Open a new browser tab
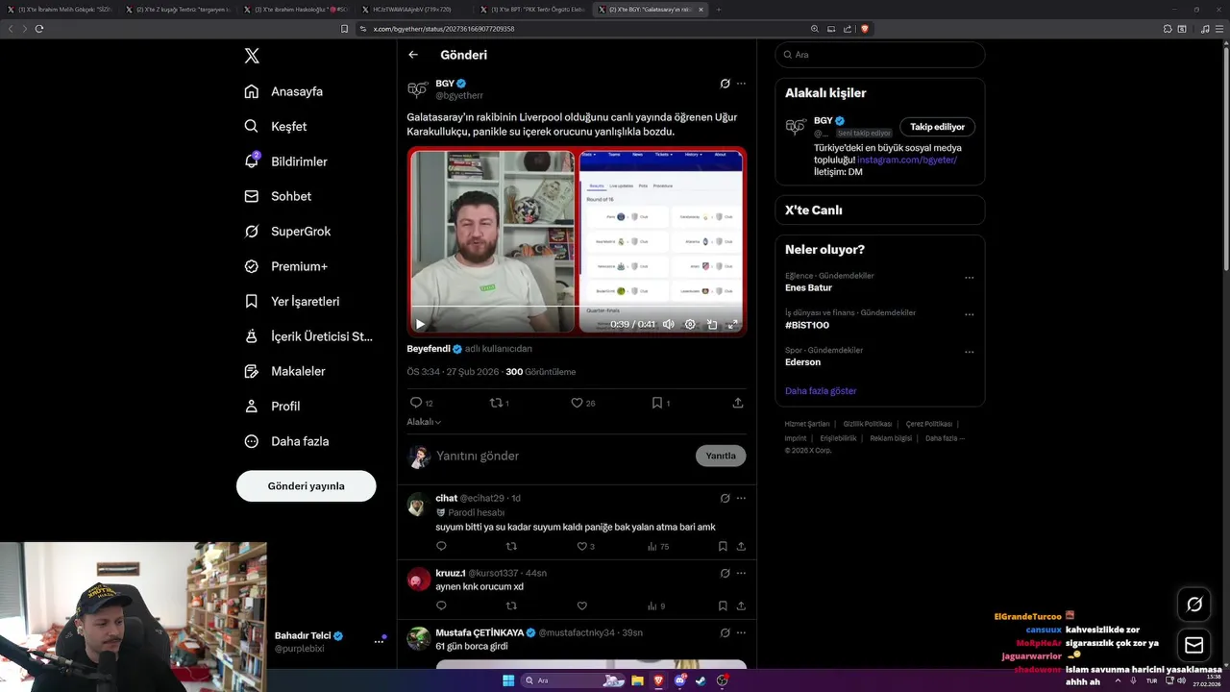This screenshot has height=692, width=1230. (719, 9)
